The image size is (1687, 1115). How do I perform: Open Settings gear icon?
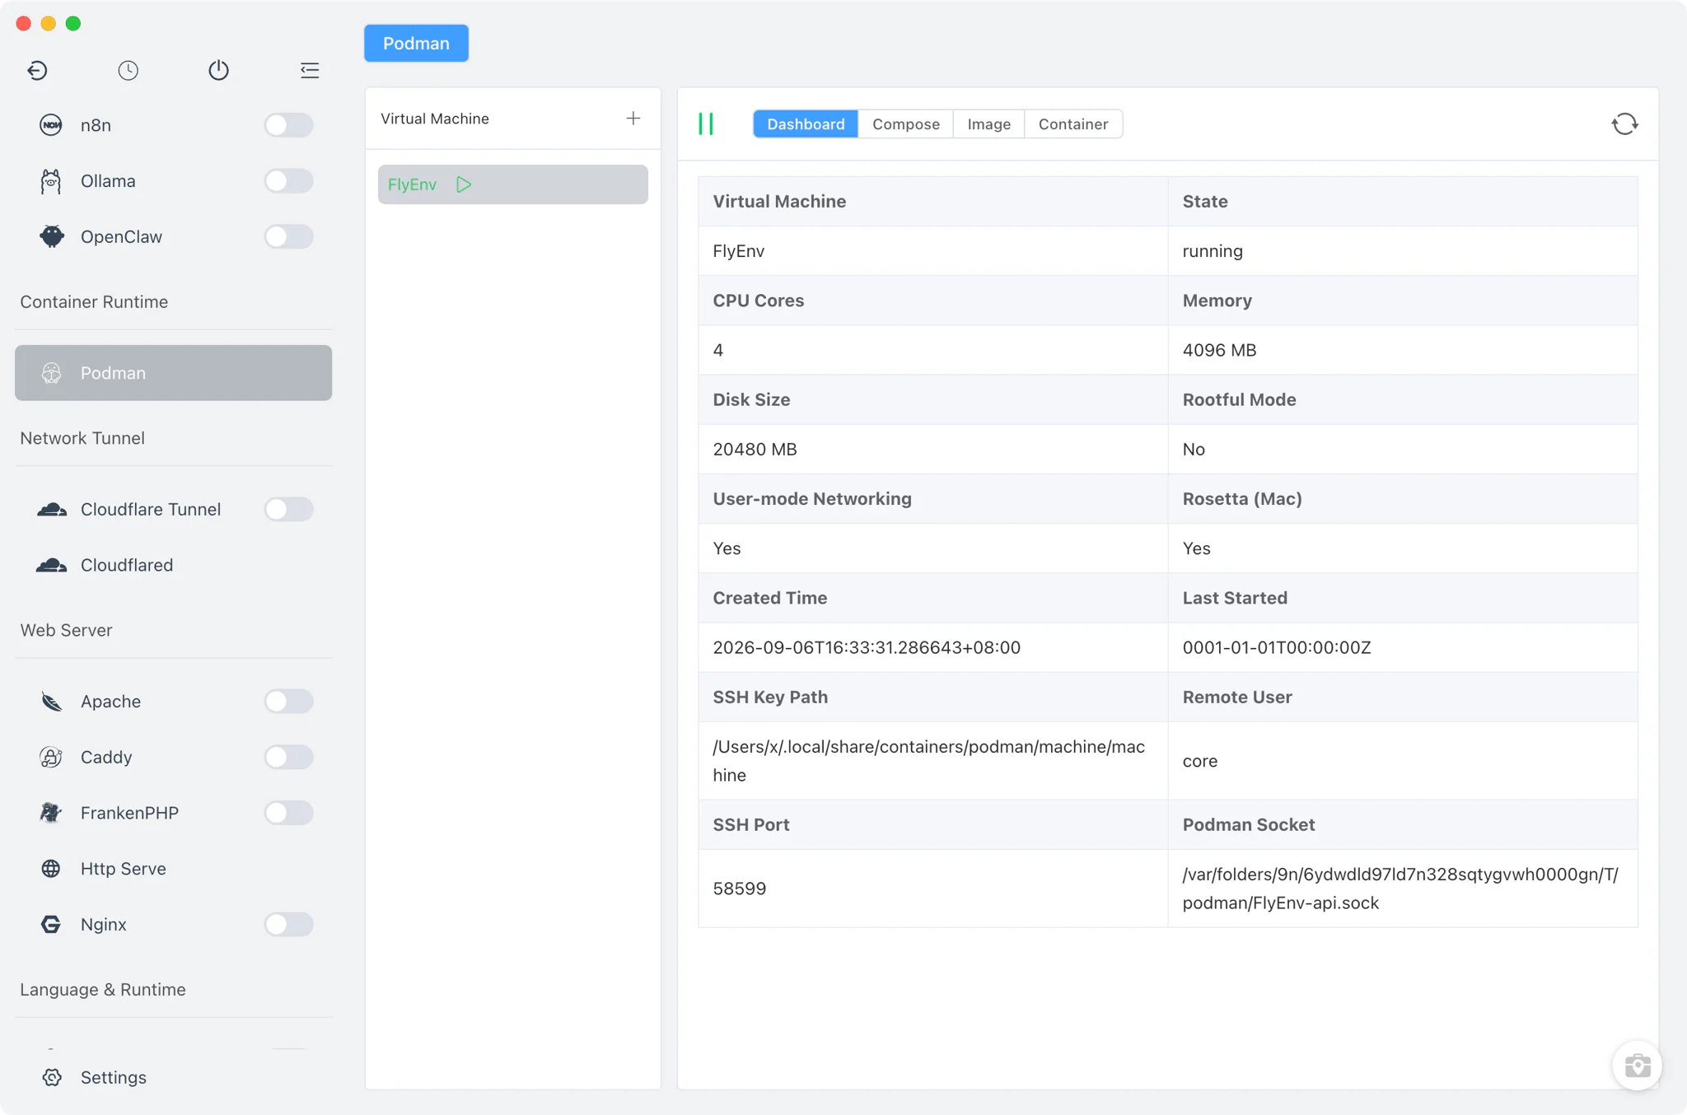tap(52, 1077)
